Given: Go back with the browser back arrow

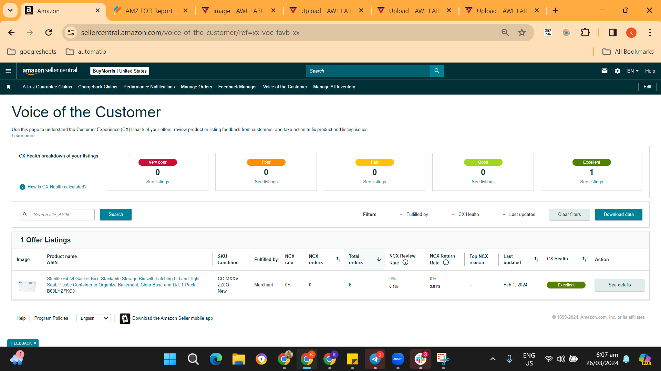Looking at the screenshot, I should pos(11,32).
